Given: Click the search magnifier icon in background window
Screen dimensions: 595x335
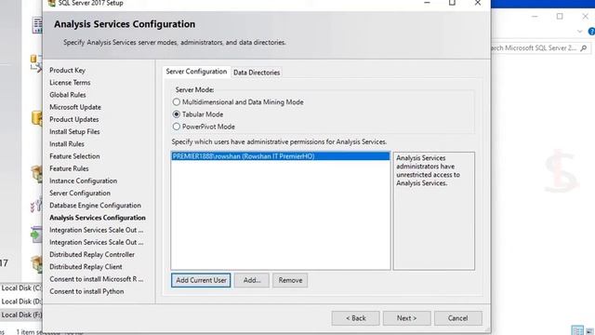Looking at the screenshot, I should tap(584, 47).
